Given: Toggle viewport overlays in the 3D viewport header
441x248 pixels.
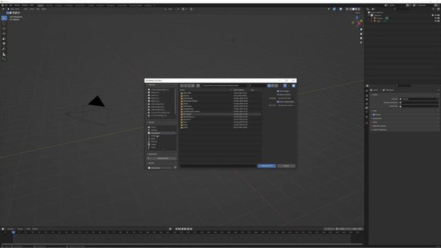Looking at the screenshot, I should pyautogui.click(x=340, y=9).
